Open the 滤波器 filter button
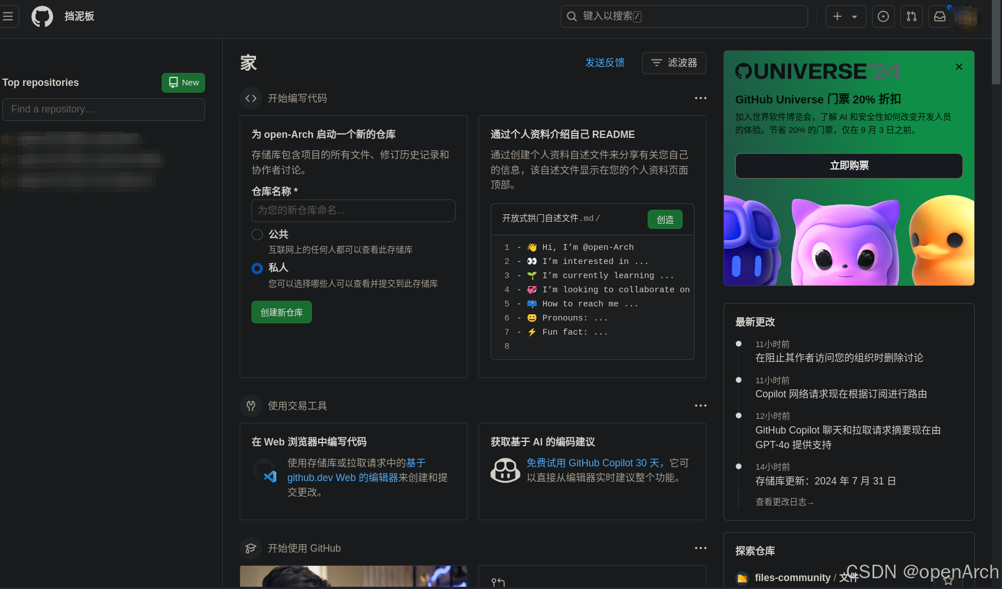 coord(674,63)
